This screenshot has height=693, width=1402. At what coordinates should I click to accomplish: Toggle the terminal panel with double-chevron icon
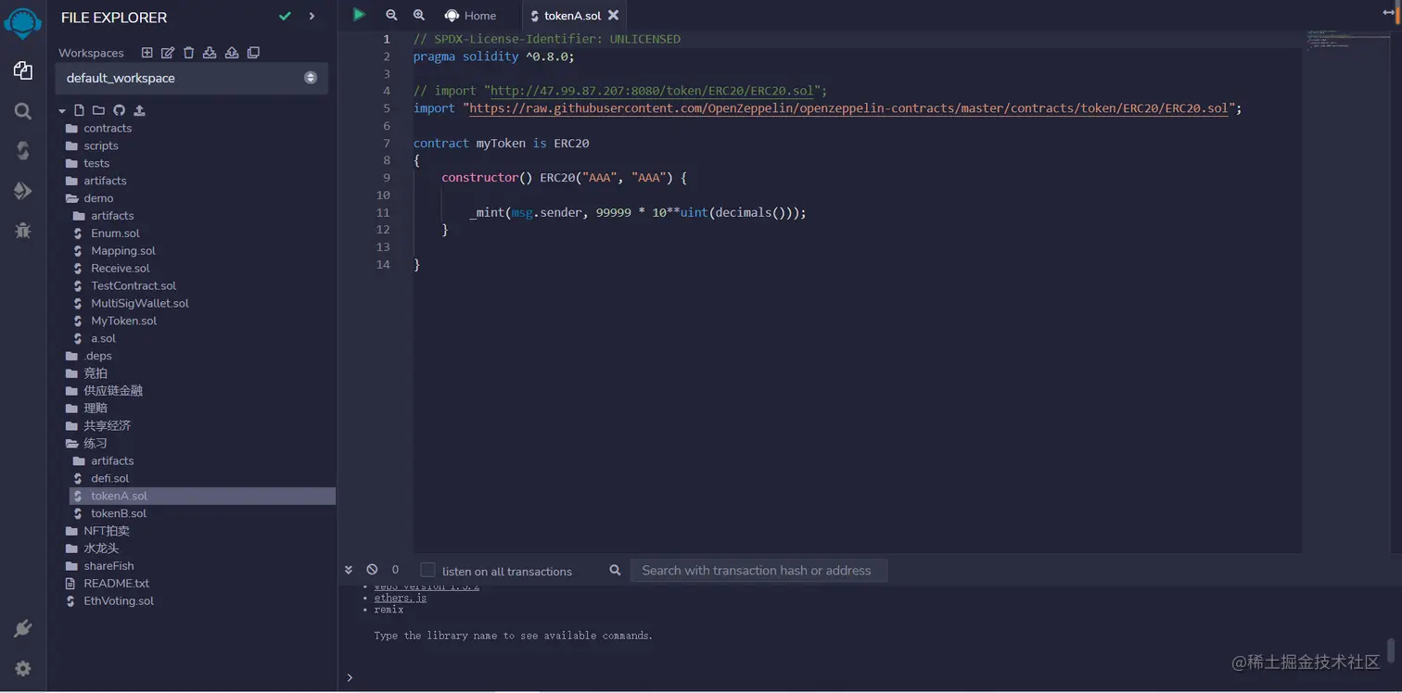coord(349,570)
